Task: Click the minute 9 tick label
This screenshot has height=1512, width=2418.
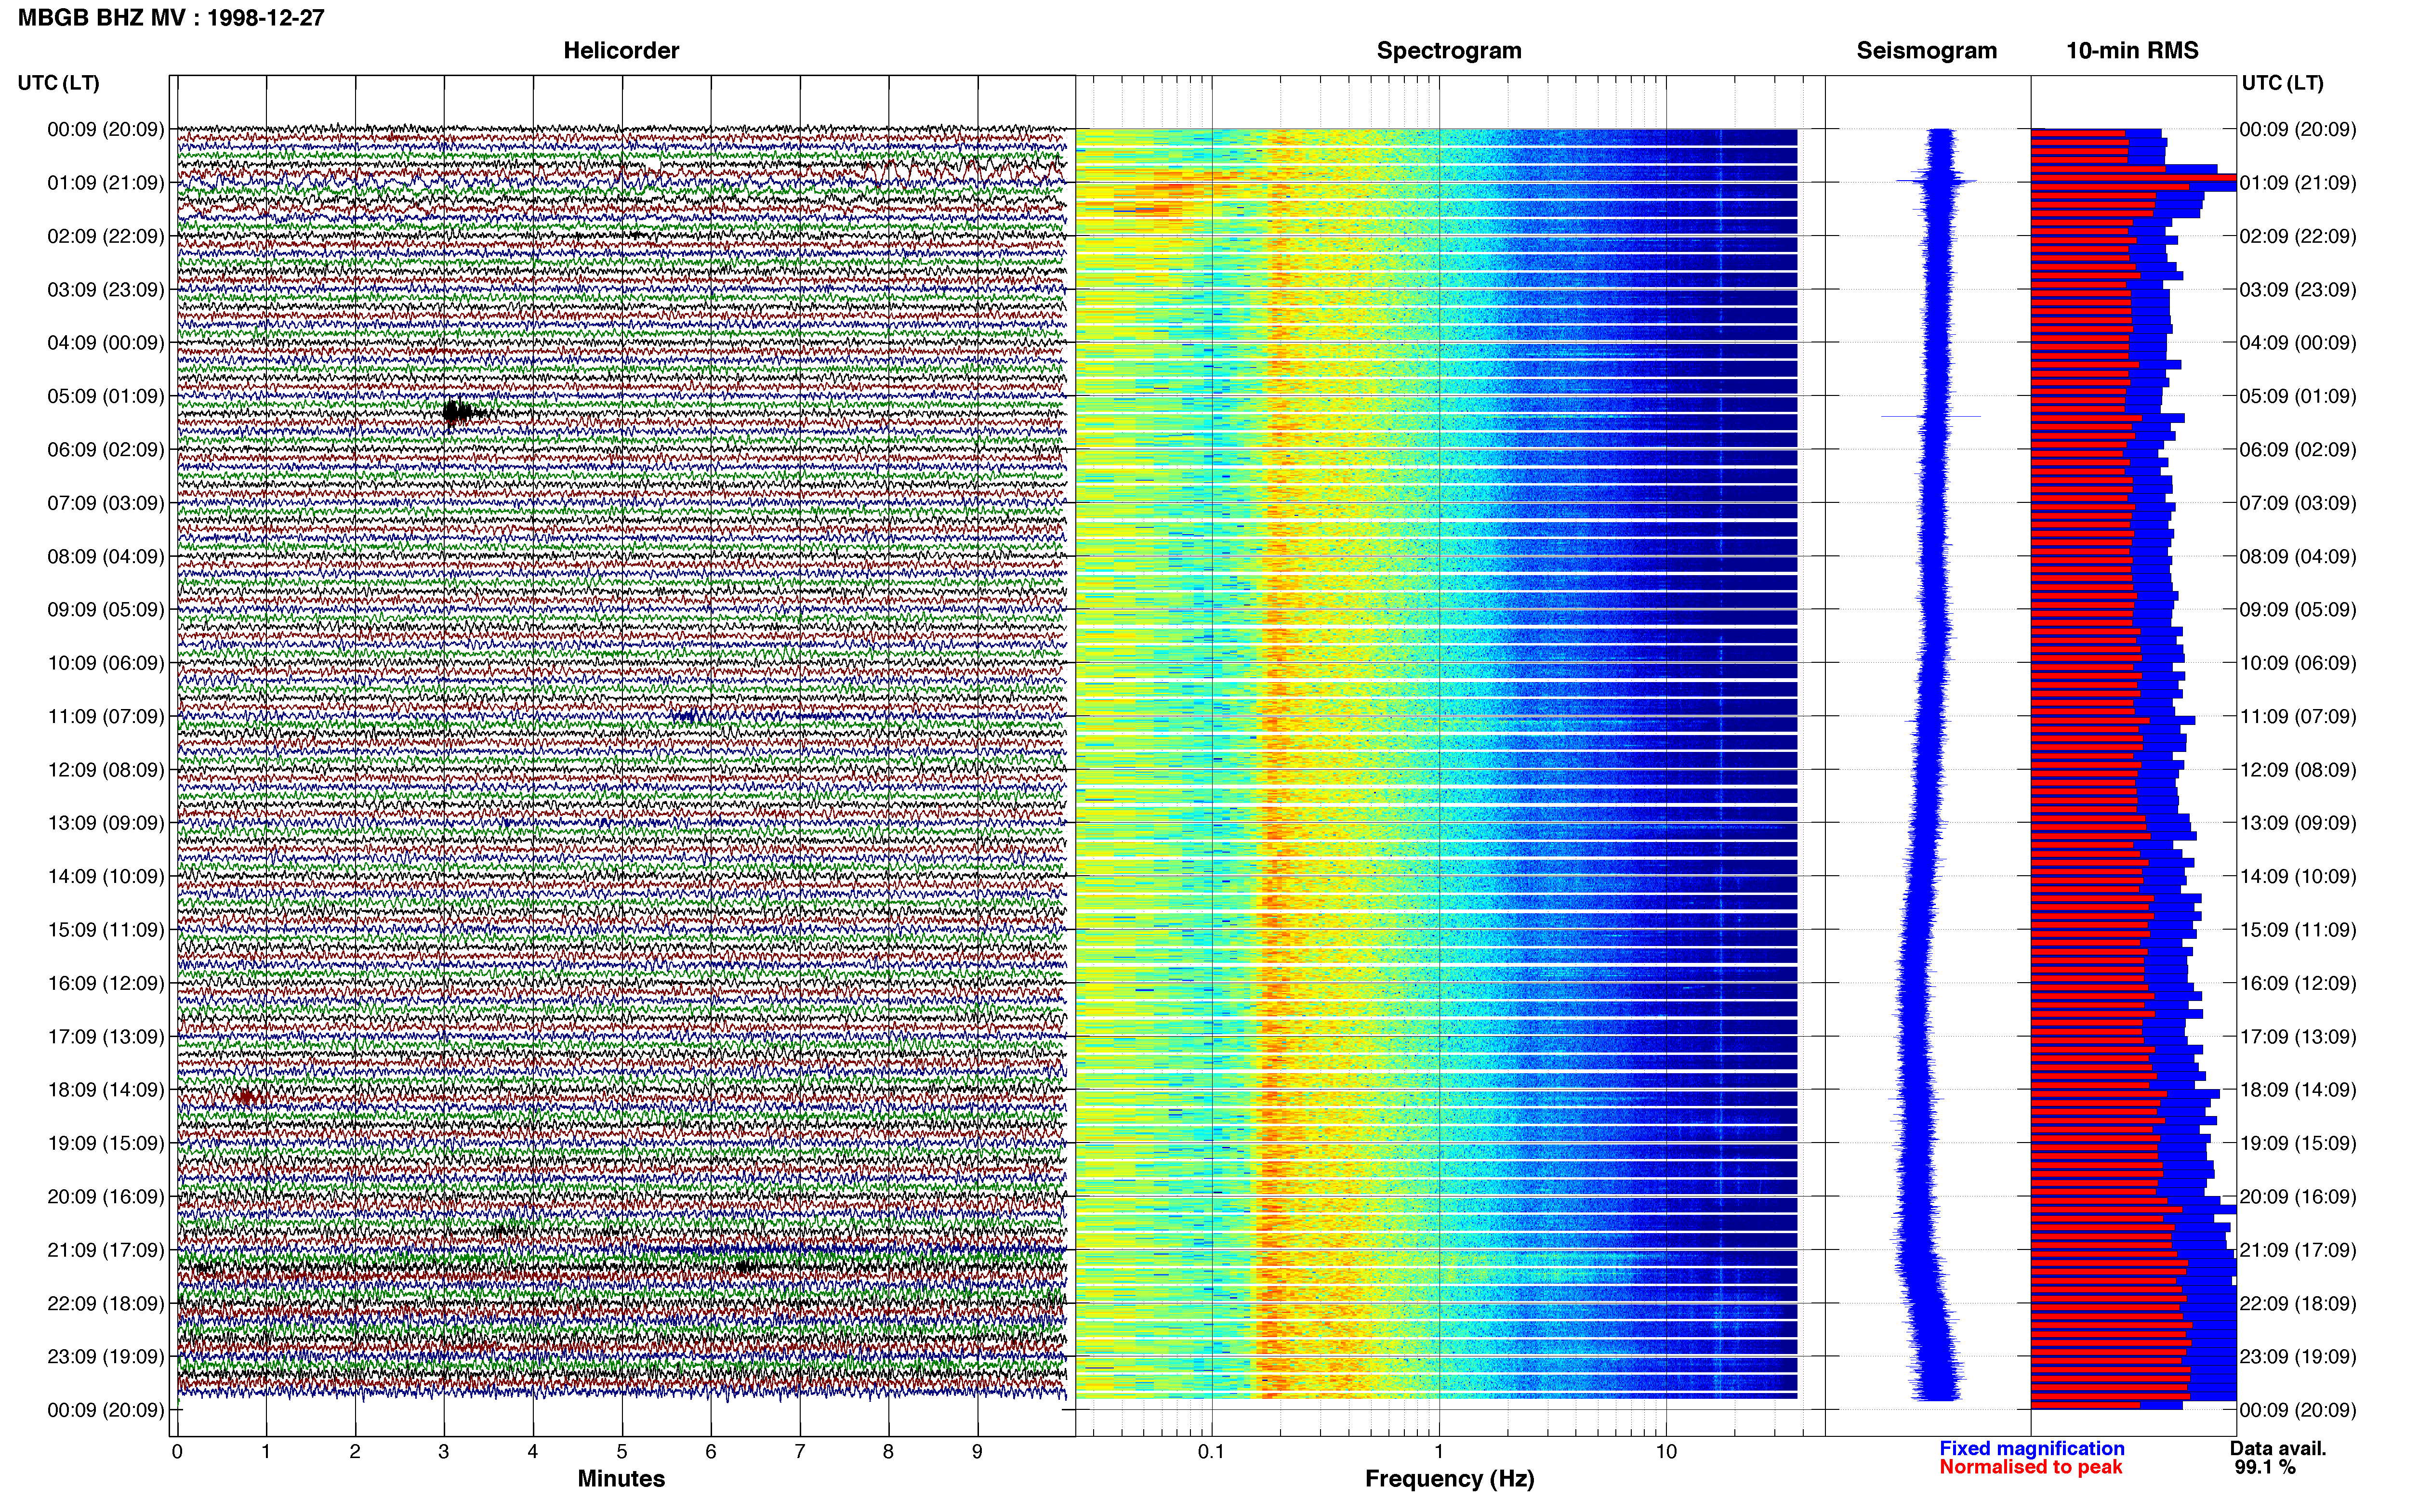Action: coord(977,1452)
